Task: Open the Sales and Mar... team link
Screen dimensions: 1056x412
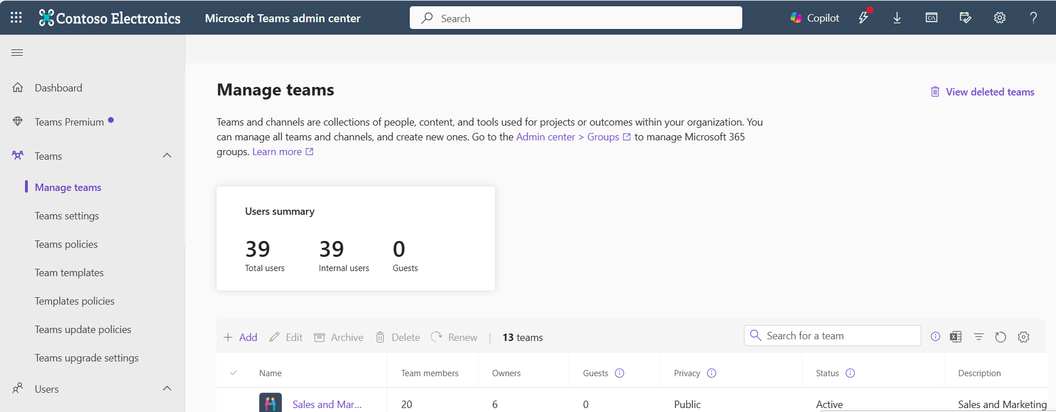Action: [x=327, y=404]
